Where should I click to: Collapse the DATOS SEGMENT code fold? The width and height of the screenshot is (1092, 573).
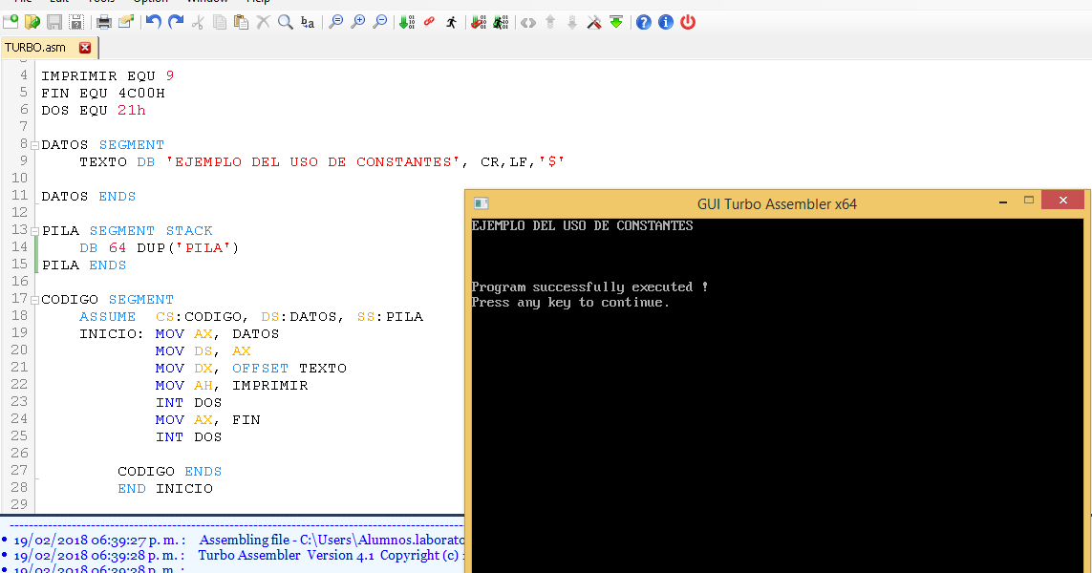32,144
